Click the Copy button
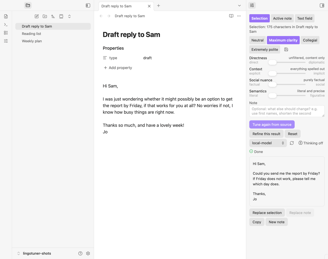328x259 pixels. [x=257, y=222]
